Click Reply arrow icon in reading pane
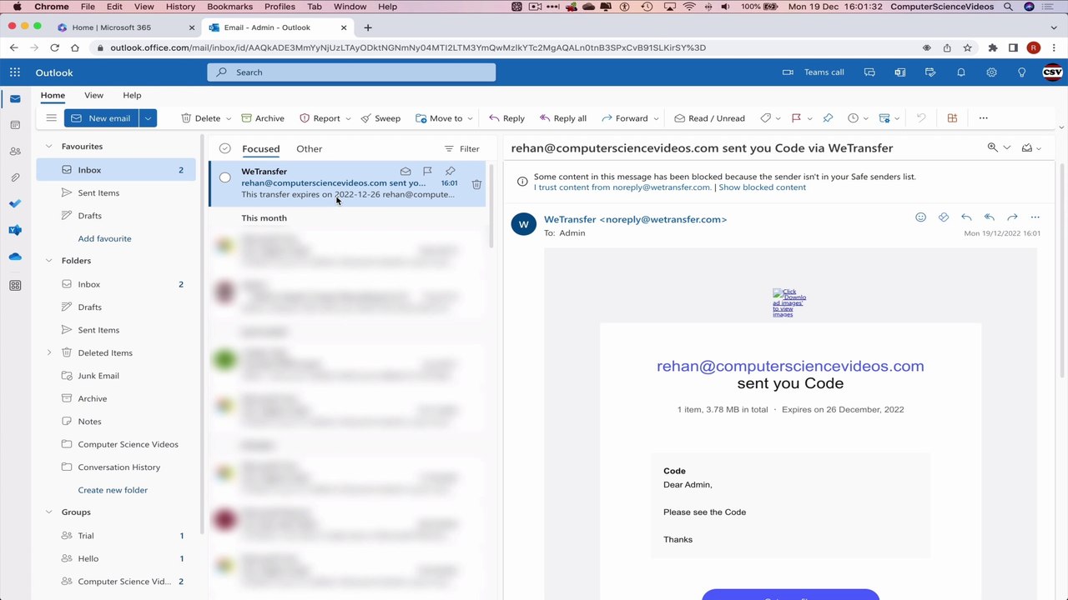1068x600 pixels. (966, 217)
